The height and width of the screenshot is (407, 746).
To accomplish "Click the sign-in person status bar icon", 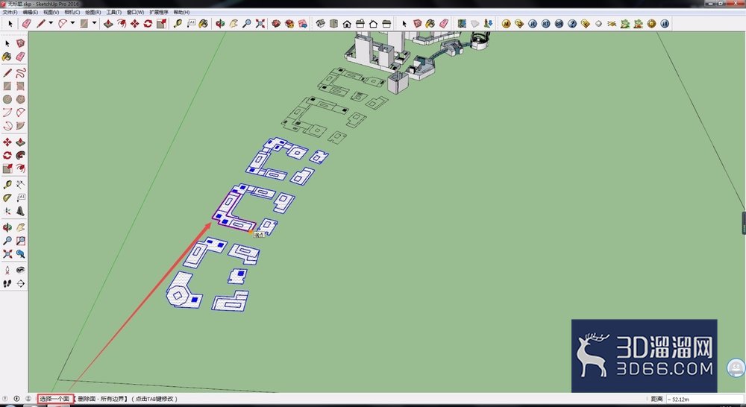I will [x=28, y=399].
